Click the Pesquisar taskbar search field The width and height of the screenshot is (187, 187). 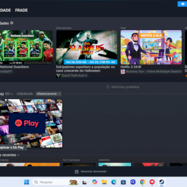click(56, 182)
